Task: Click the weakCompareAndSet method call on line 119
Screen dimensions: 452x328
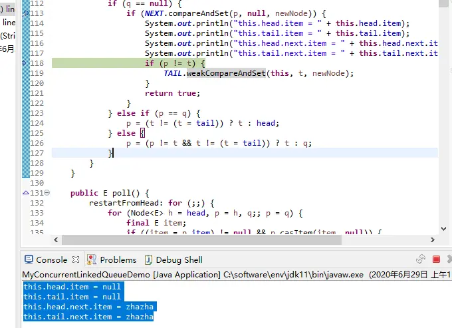Action: 226,73
